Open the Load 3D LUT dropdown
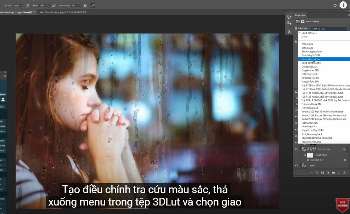 pos(329,29)
